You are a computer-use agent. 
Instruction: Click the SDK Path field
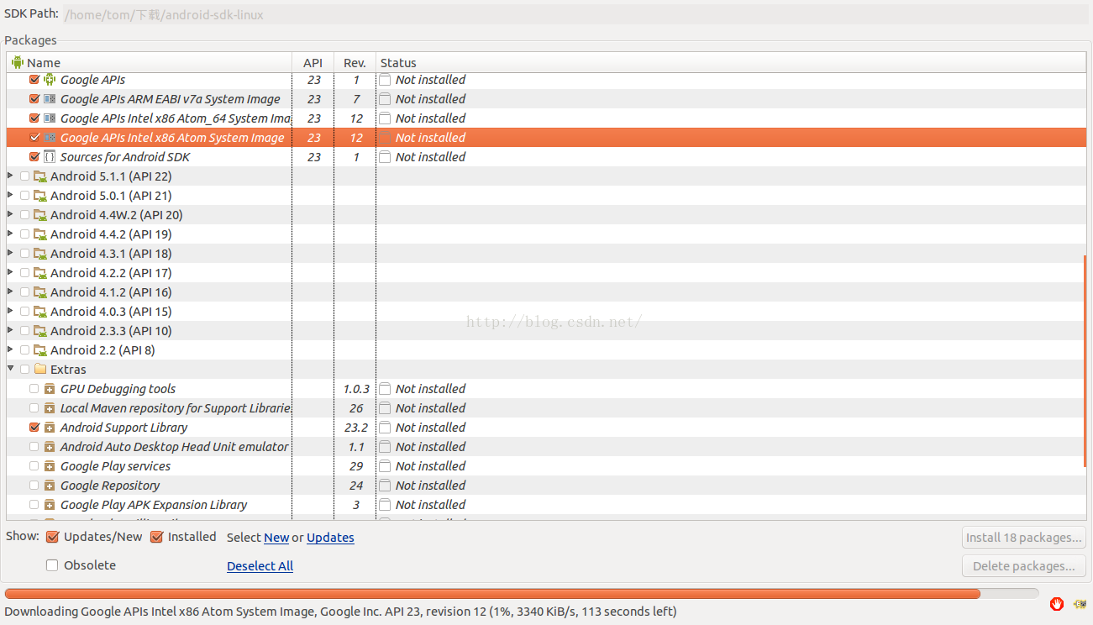pyautogui.click(x=575, y=14)
